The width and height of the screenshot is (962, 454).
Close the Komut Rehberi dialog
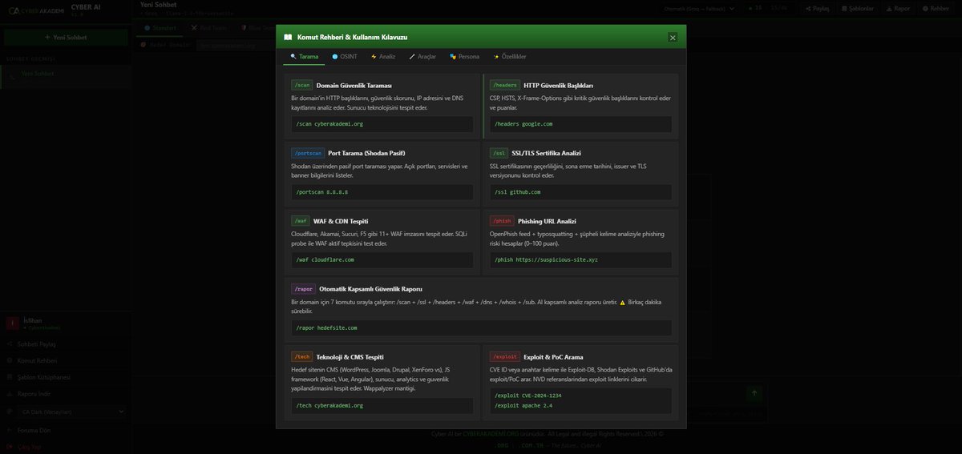click(x=673, y=37)
